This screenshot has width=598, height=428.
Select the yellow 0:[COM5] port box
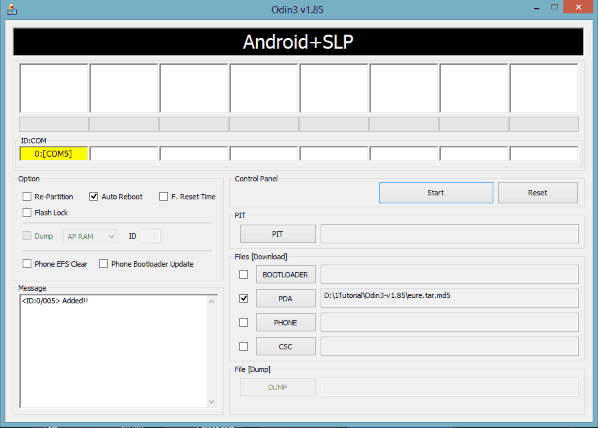[x=54, y=154]
